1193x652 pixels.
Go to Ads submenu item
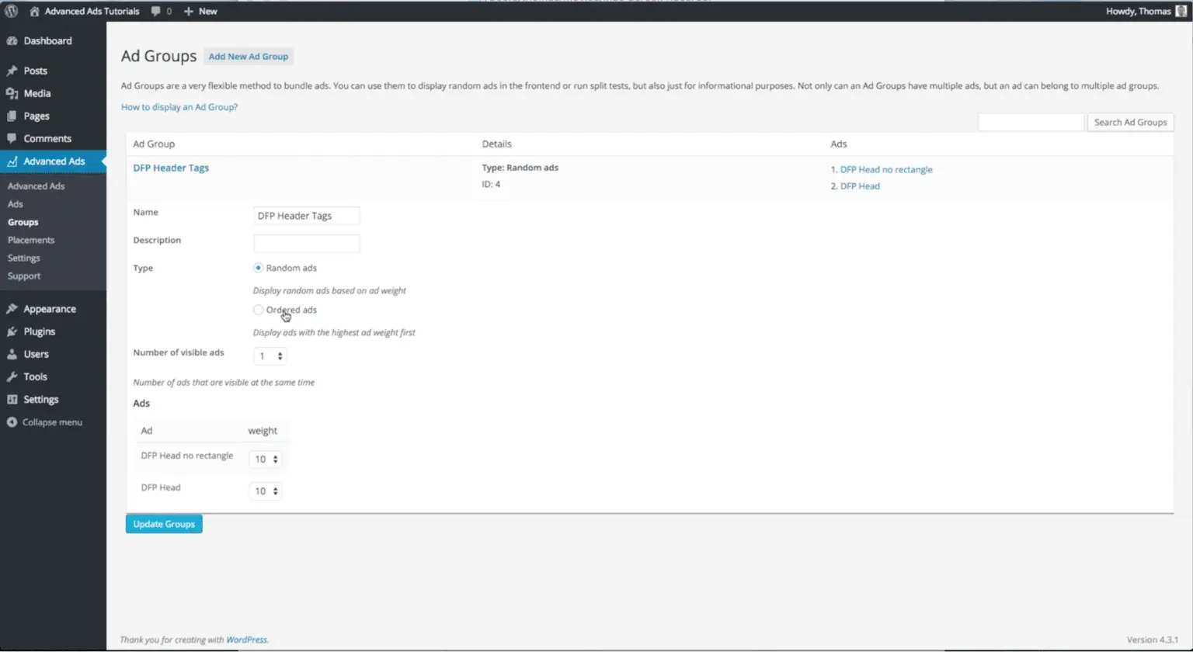16,204
